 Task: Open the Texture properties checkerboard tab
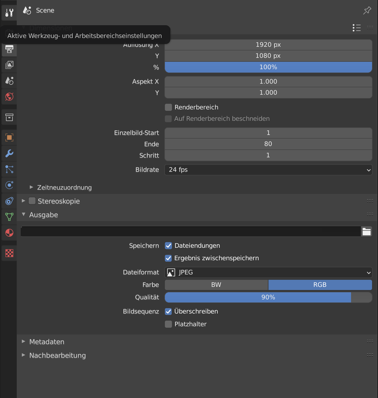coord(9,253)
